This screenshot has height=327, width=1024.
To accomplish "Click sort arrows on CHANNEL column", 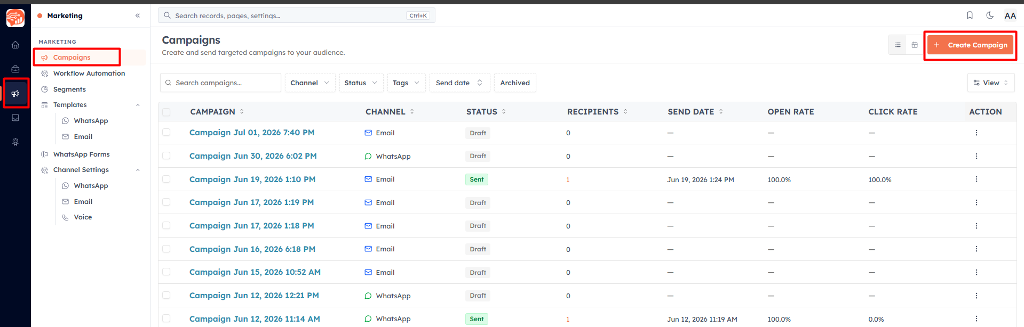I will click(x=412, y=111).
